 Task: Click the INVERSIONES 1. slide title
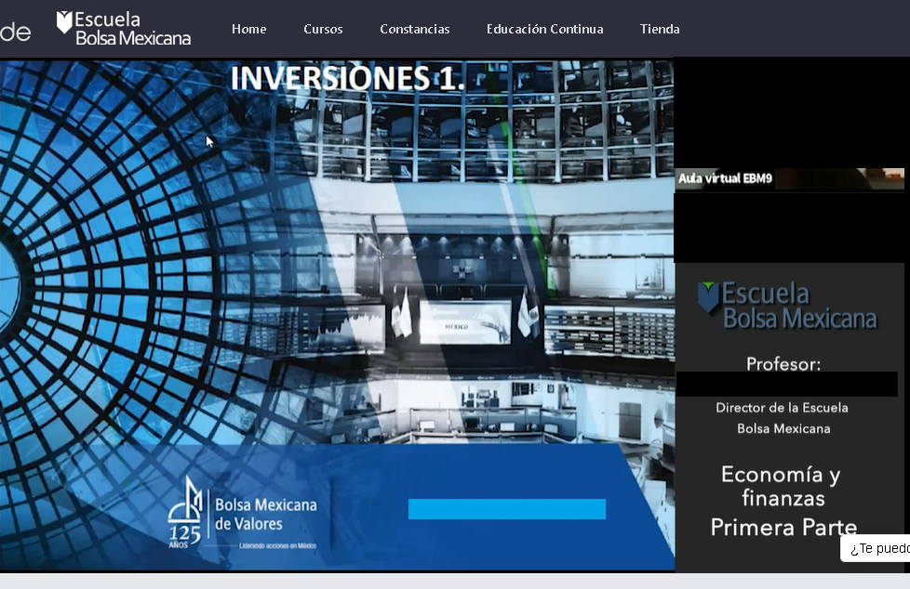(348, 78)
